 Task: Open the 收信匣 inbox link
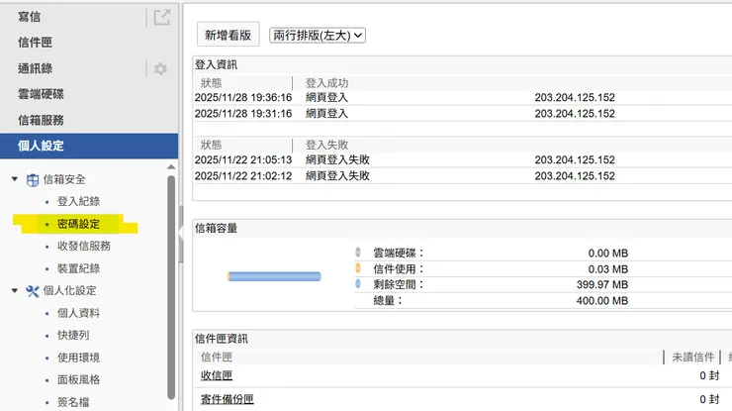pos(217,375)
